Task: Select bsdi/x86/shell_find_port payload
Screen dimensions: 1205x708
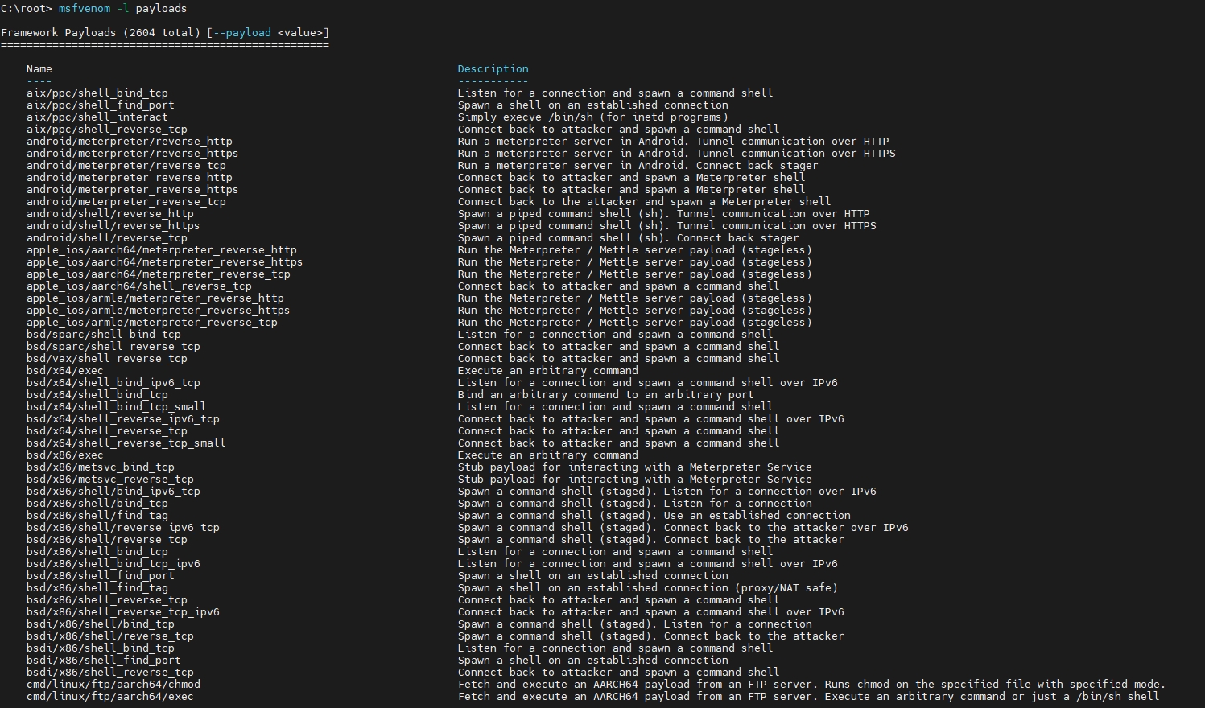Action: click(104, 661)
